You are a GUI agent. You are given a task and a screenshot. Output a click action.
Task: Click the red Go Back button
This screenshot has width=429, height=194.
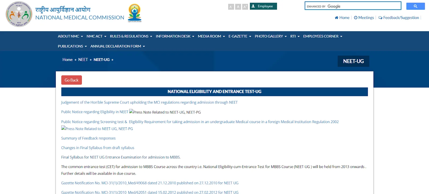72,80
